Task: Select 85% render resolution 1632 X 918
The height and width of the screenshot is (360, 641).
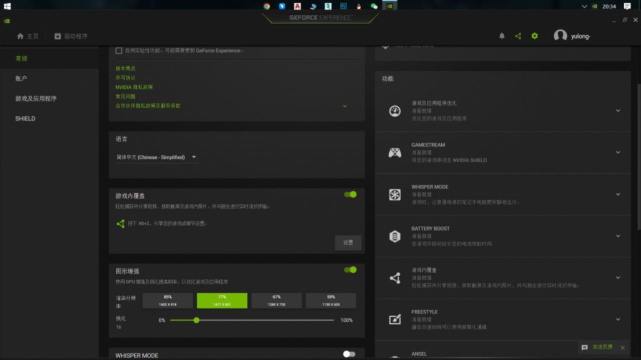Action: point(168,300)
